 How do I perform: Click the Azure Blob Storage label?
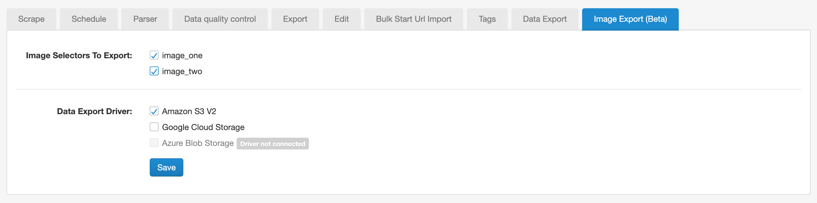click(x=197, y=143)
